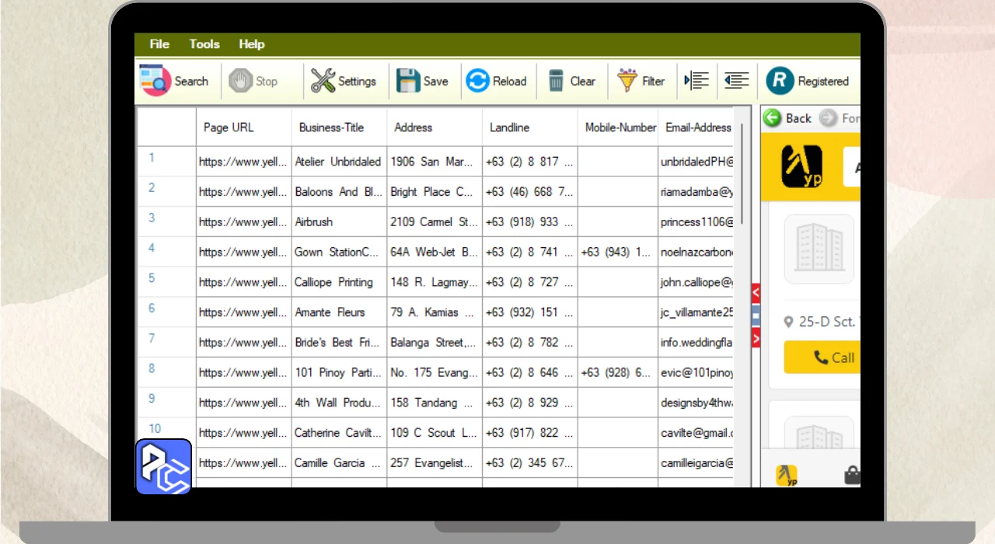Image resolution: width=995 pixels, height=544 pixels.
Task: Click the Calliope Printing cell
Action: 340,282
